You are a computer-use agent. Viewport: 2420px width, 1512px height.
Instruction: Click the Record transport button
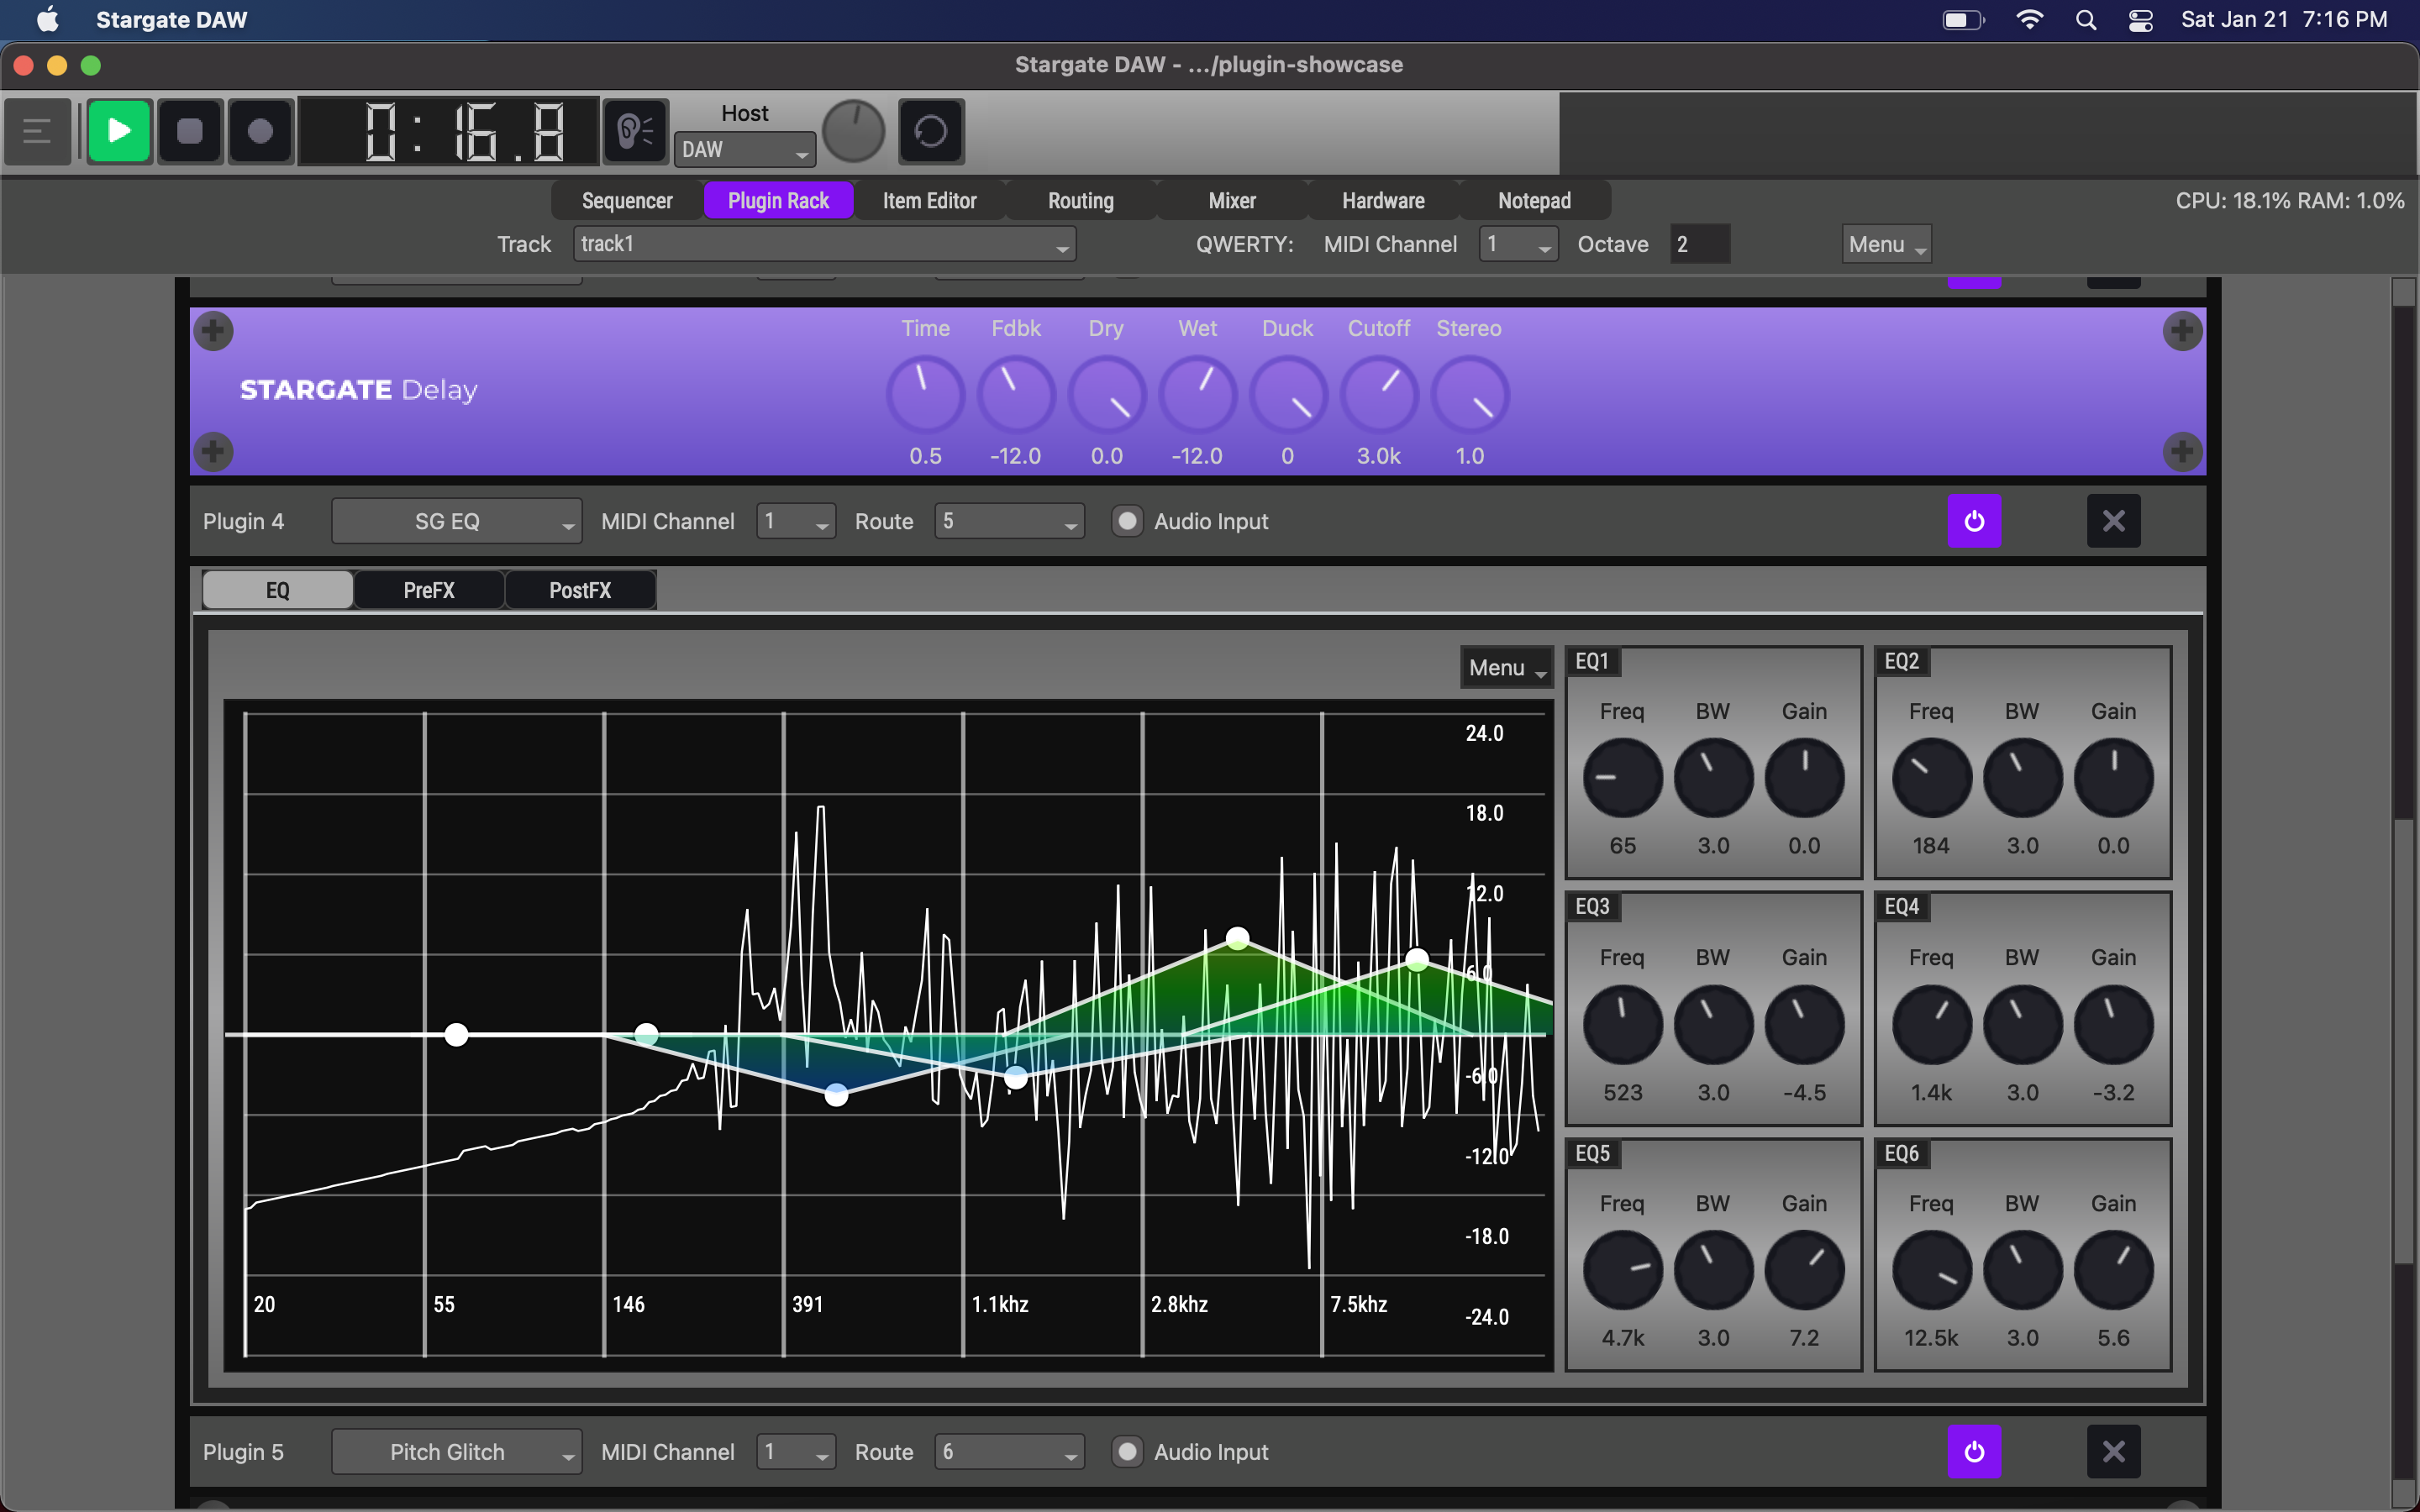[x=260, y=131]
